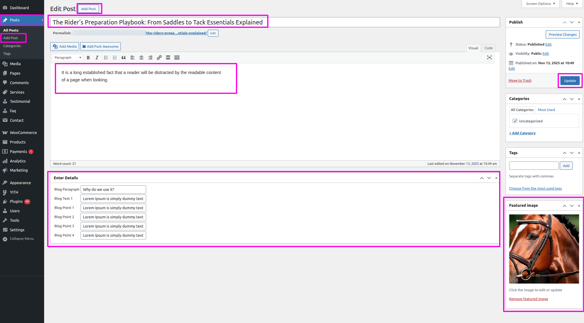Enter distraction-free fullscreen mode
This screenshot has height=323, width=584.
[x=489, y=58]
